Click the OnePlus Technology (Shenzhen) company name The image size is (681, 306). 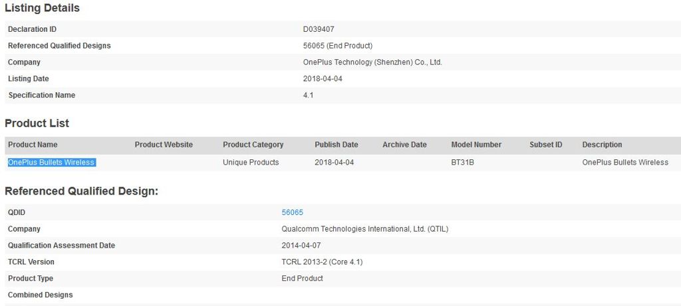click(x=372, y=62)
